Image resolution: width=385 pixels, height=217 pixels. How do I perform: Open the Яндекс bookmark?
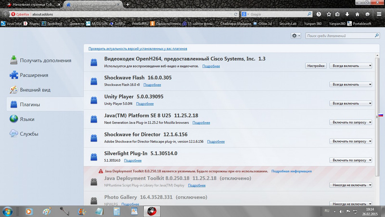(32, 24)
